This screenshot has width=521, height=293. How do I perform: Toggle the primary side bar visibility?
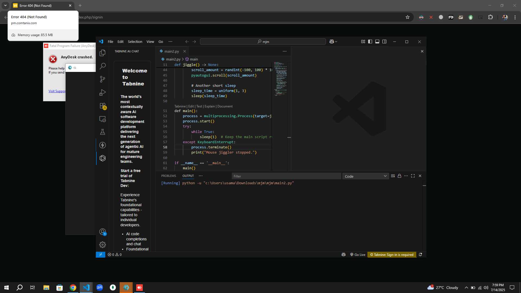(370, 42)
